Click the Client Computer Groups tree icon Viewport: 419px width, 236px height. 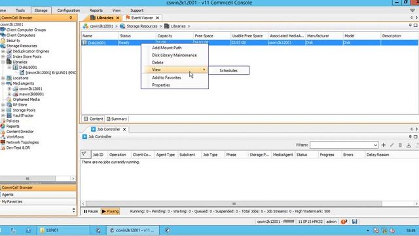pyautogui.click(x=3, y=29)
